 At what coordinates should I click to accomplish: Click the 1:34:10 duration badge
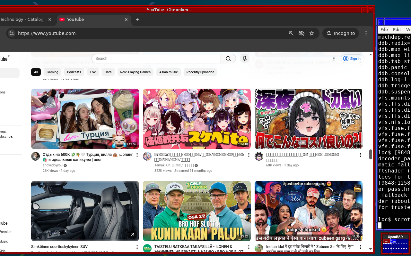(243, 144)
